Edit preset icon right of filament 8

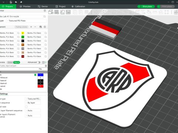(x=46, y=45)
